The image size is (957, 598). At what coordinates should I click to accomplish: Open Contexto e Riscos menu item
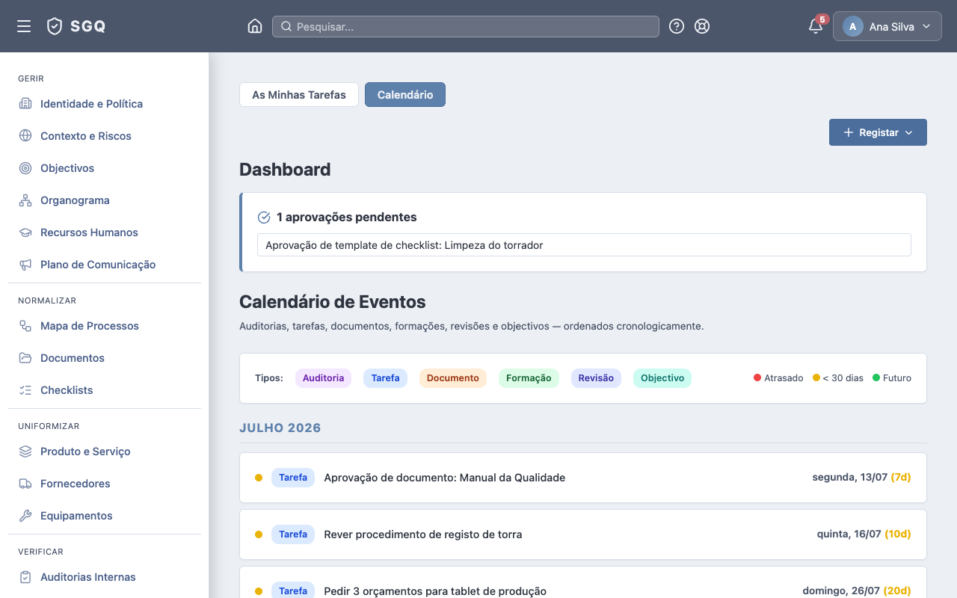point(105,136)
